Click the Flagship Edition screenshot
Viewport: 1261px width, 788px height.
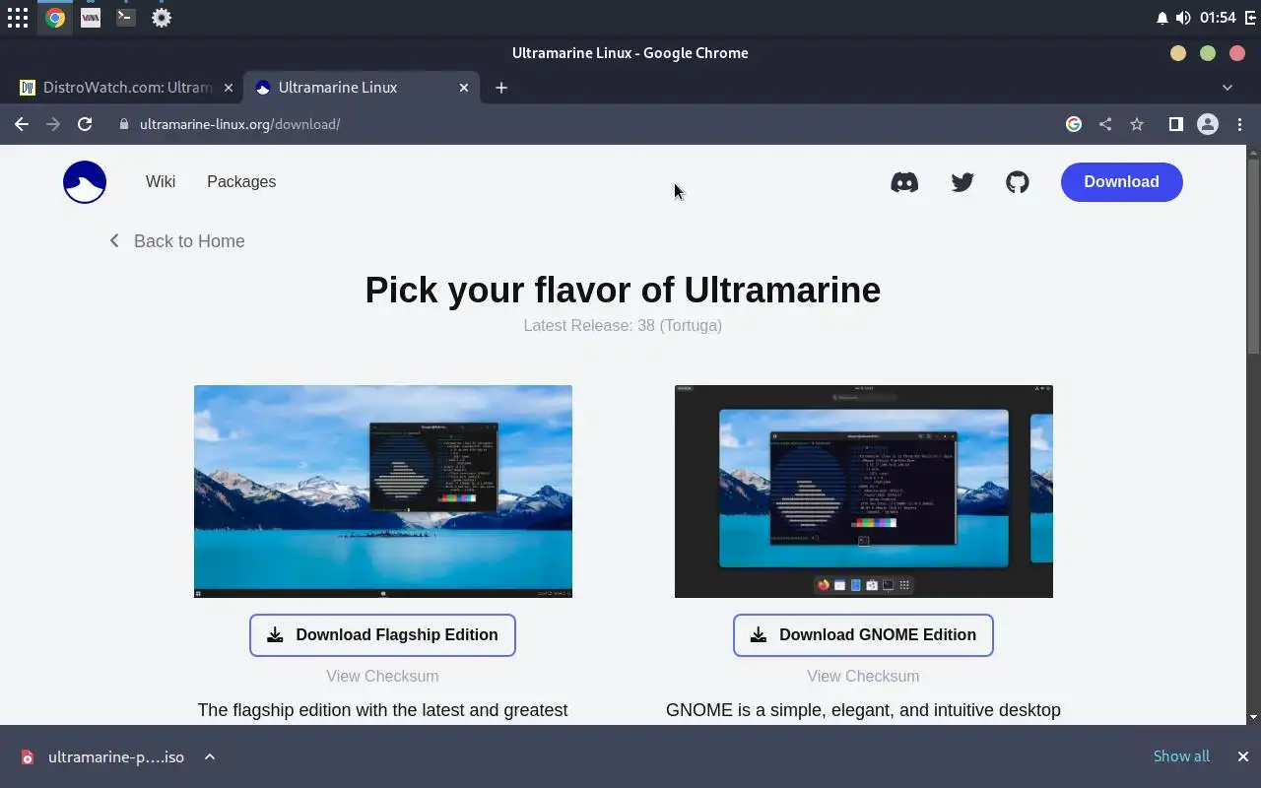pyautogui.click(x=383, y=492)
